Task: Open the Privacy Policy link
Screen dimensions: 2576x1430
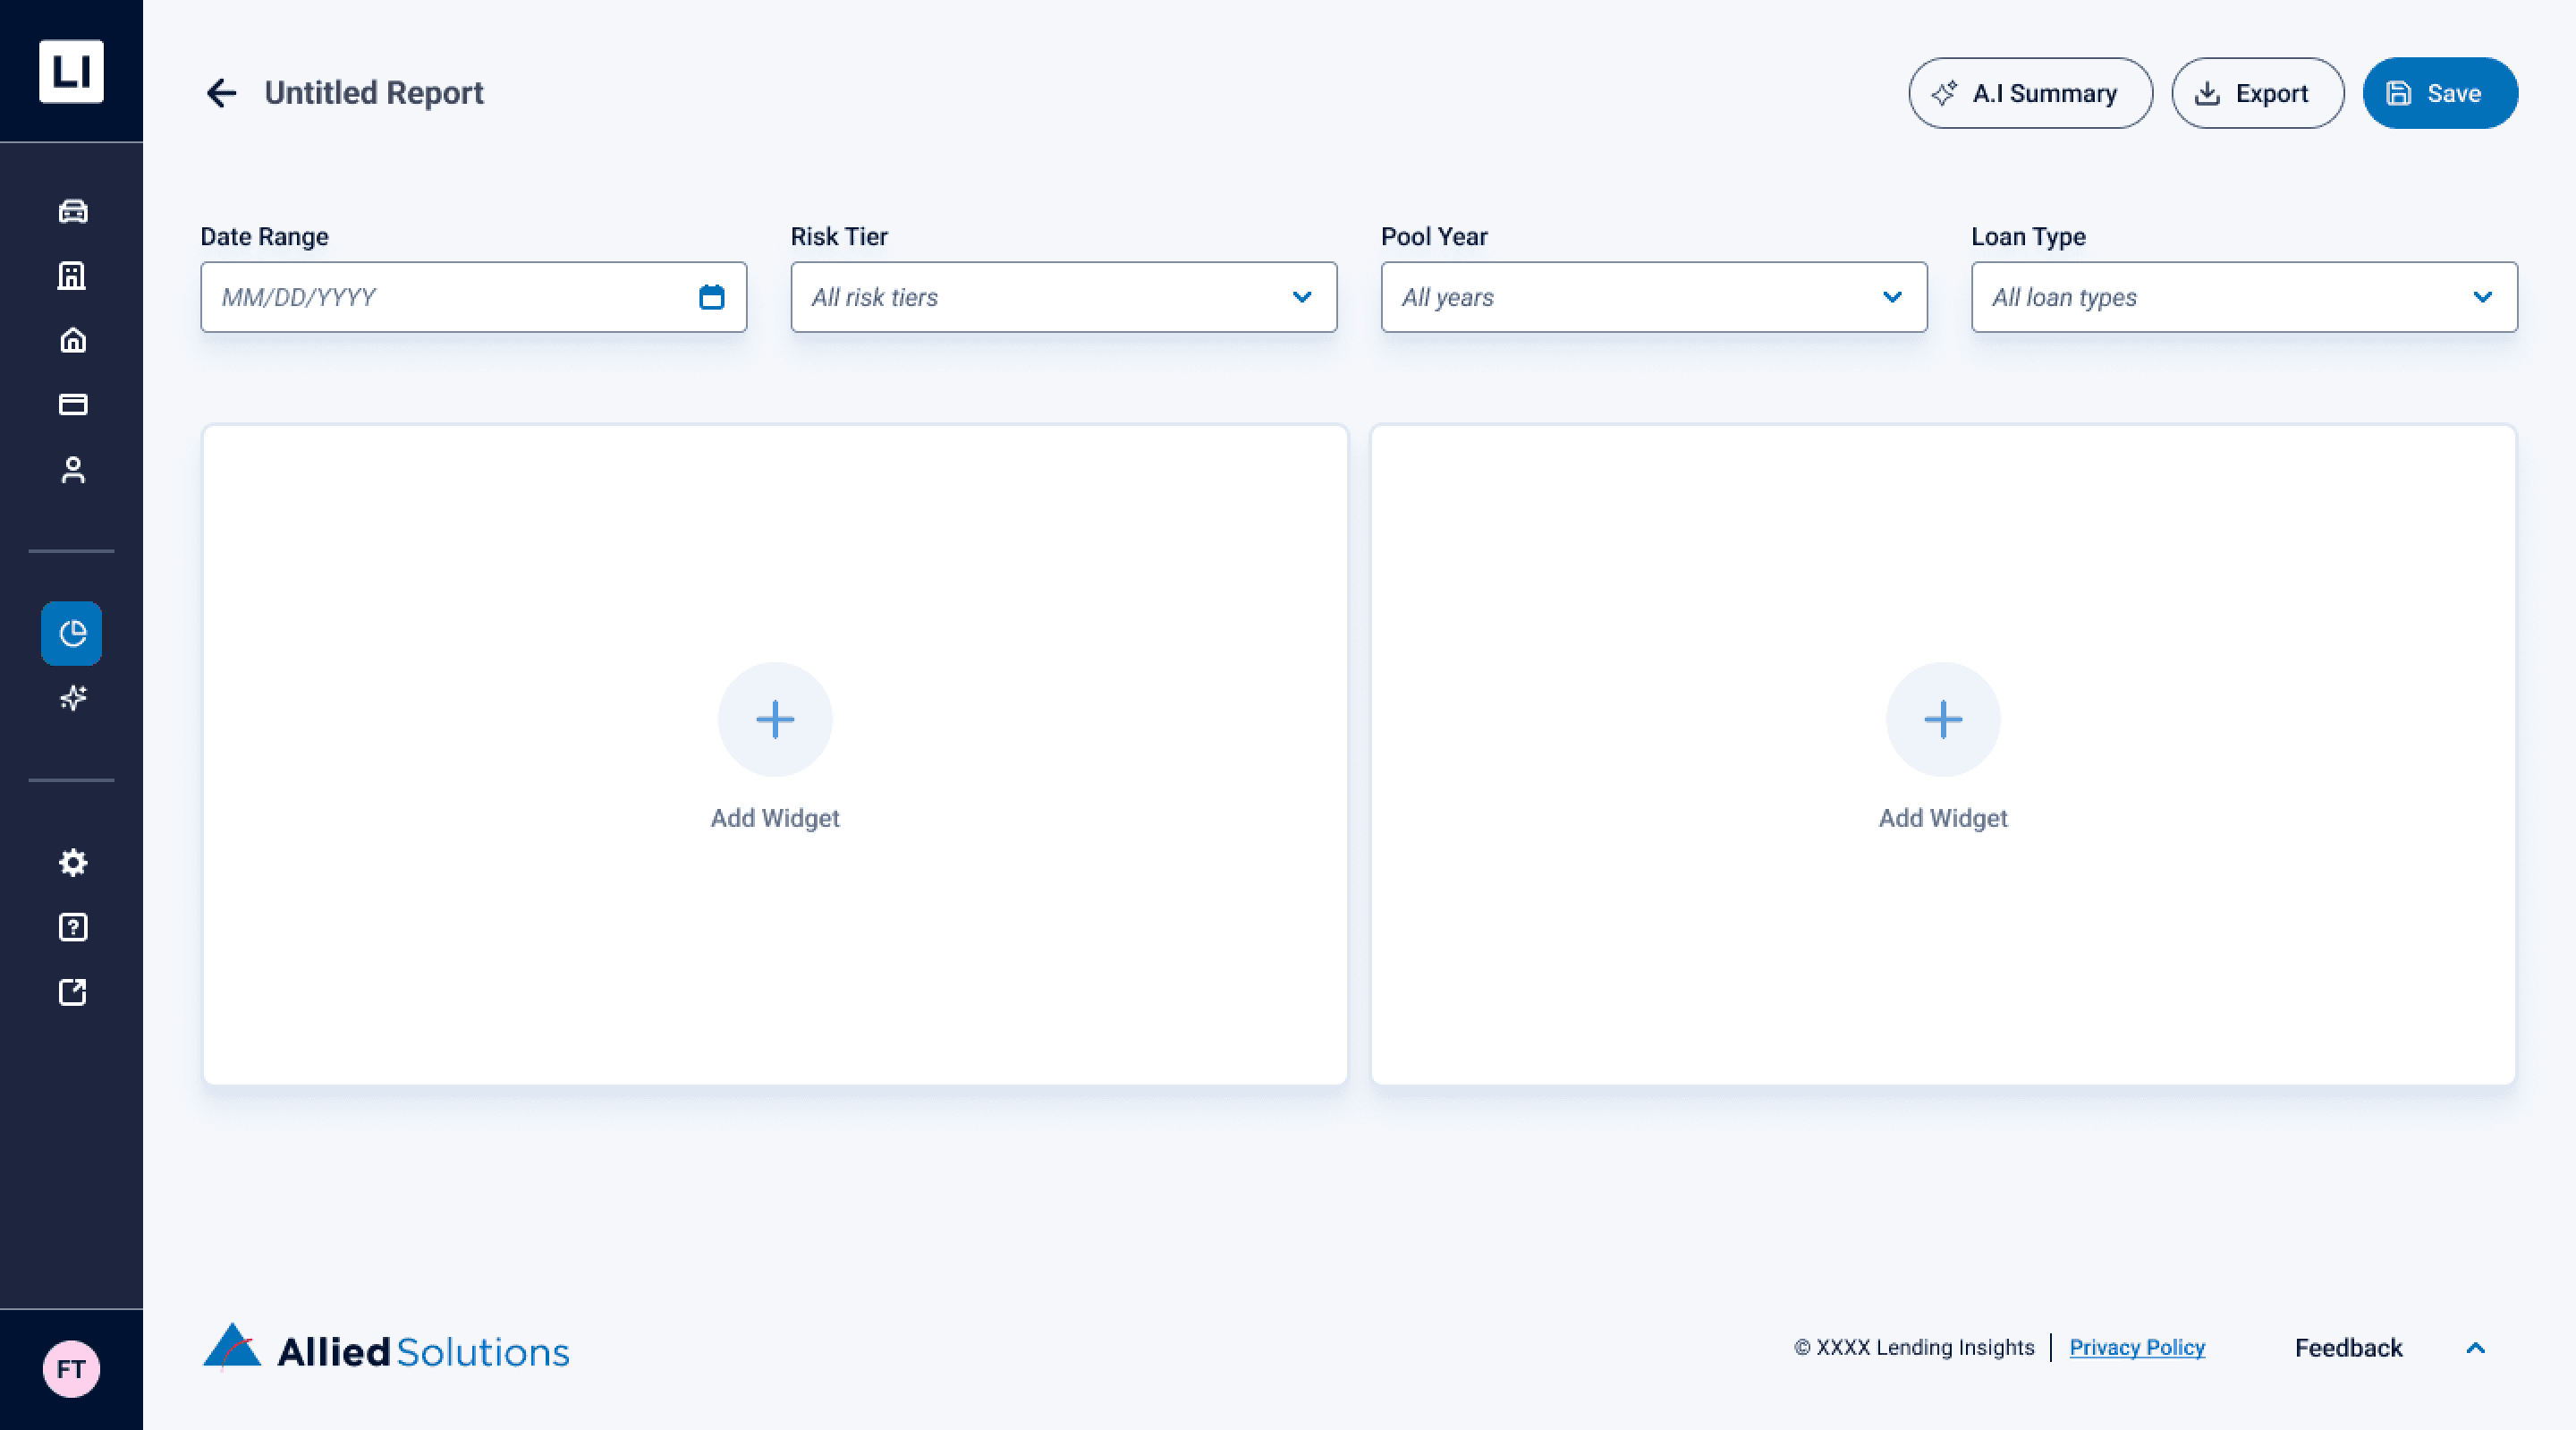Action: tap(2136, 1347)
